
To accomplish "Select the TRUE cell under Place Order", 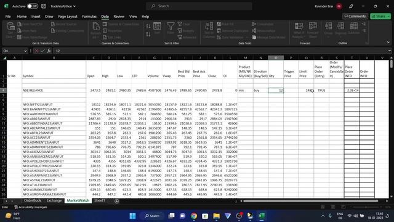I will coord(321,90).
